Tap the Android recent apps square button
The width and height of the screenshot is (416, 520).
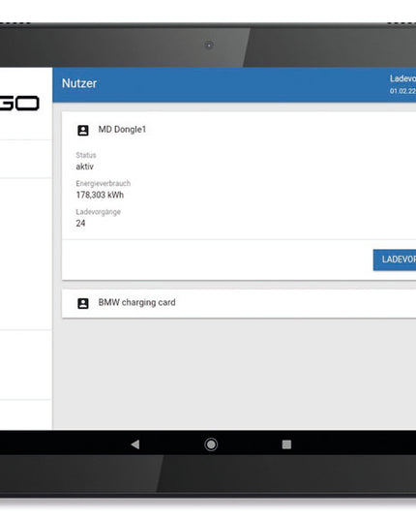click(286, 444)
